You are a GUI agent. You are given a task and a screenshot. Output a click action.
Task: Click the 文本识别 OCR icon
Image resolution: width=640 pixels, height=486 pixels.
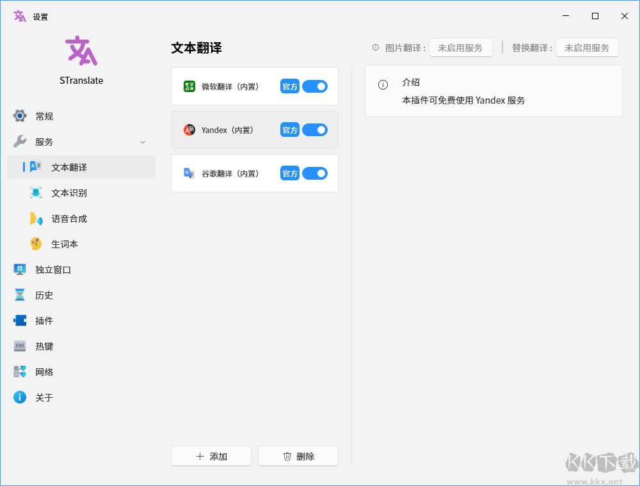coord(36,192)
